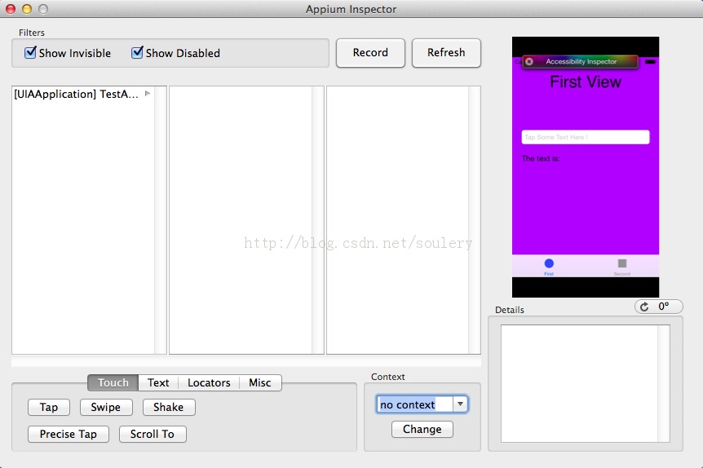Toggle the Show Invisible checkbox

click(x=31, y=53)
